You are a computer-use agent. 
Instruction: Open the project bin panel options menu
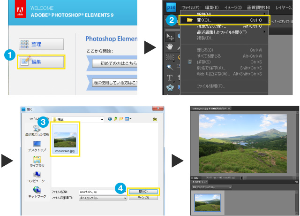pyautogui.click(x=296, y=182)
